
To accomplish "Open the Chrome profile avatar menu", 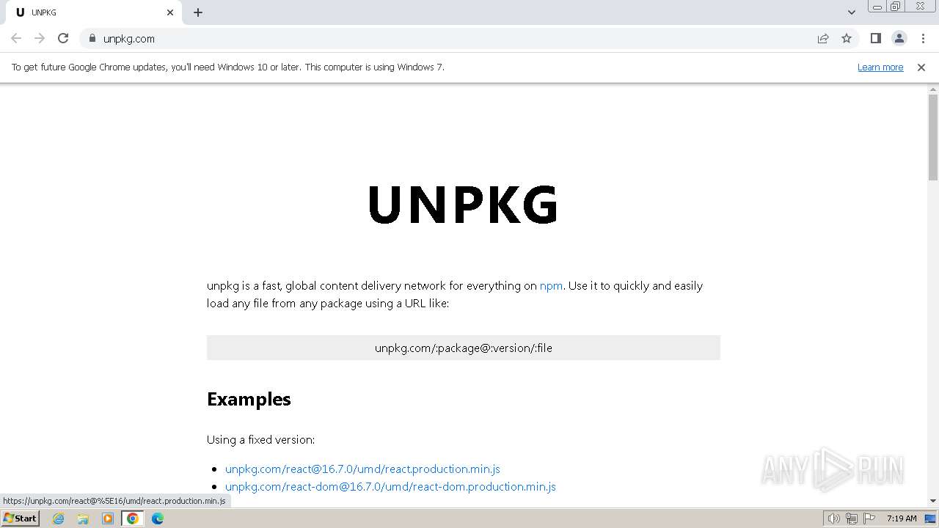I will 899,38.
